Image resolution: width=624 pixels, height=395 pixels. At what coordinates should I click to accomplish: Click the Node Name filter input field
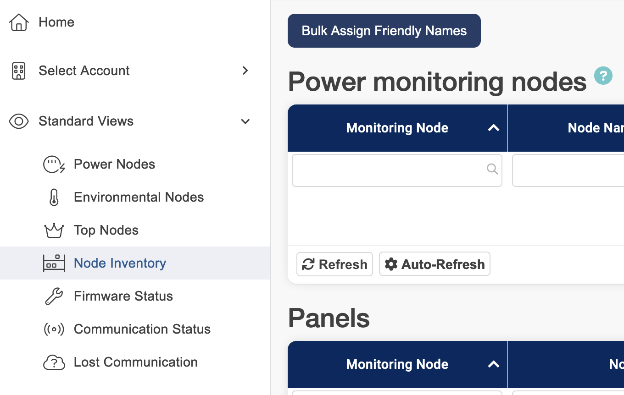click(x=568, y=170)
